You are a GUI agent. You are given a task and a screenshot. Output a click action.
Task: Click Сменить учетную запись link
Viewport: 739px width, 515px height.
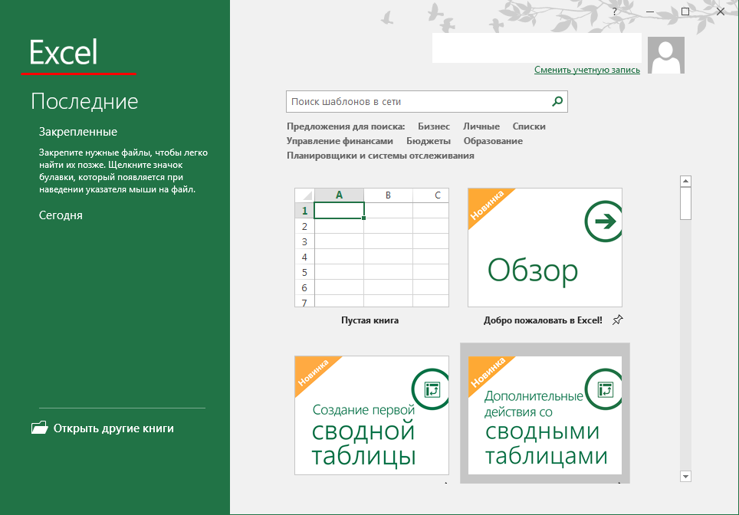pos(586,70)
